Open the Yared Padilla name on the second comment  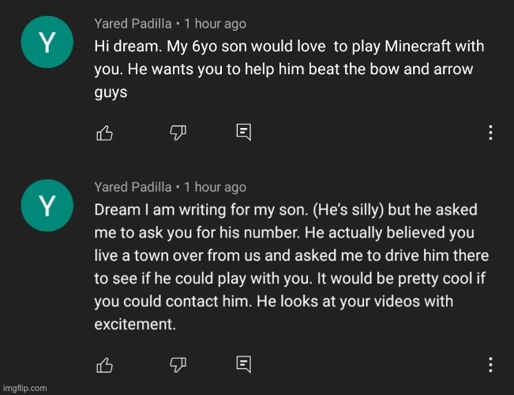click(133, 187)
